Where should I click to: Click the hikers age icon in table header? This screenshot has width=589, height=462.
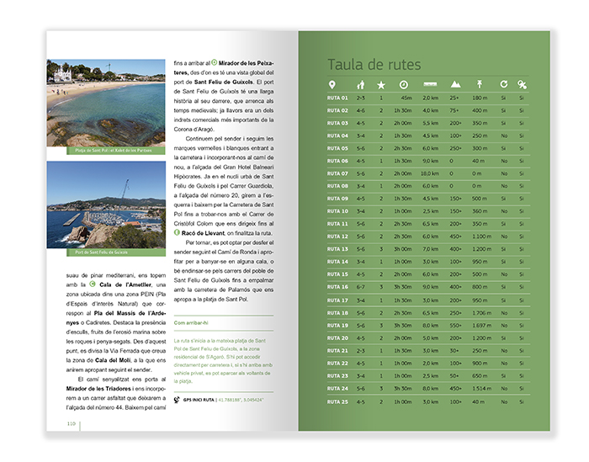pos(361,85)
